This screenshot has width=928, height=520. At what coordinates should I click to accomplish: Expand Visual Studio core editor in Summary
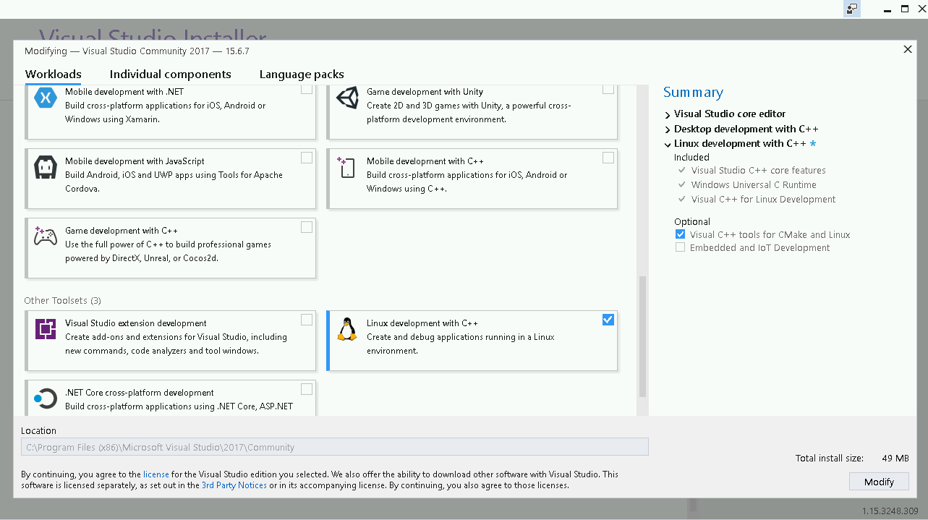(x=668, y=114)
